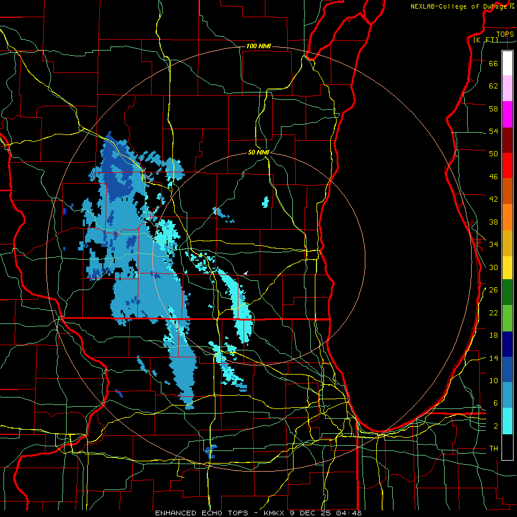The height and width of the screenshot is (517, 517).
Task: Pick the light blue legend swatch
Action: click(x=507, y=395)
